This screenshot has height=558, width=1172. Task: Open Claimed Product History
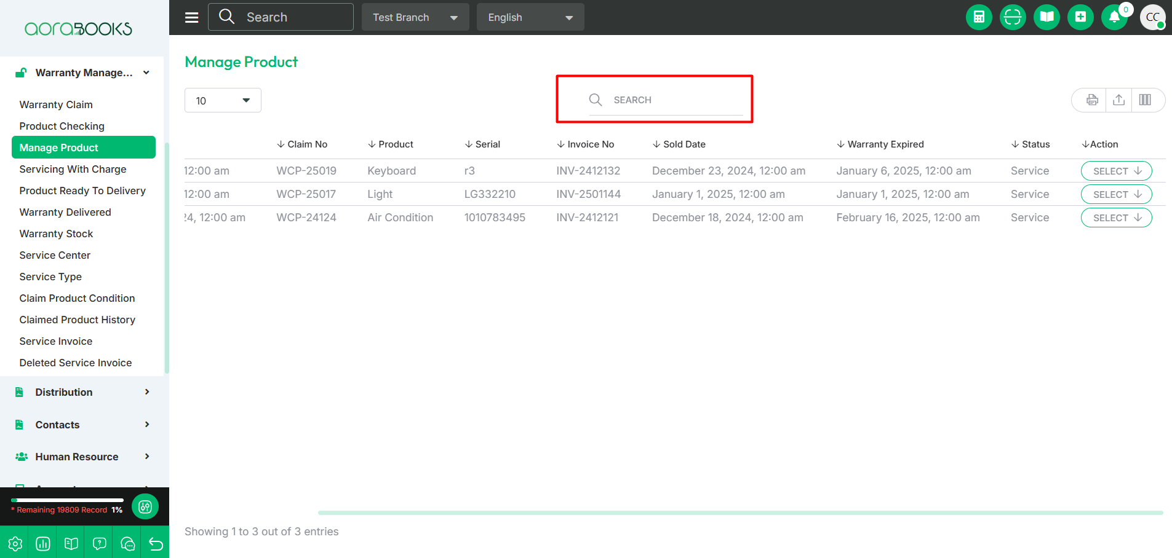77,320
